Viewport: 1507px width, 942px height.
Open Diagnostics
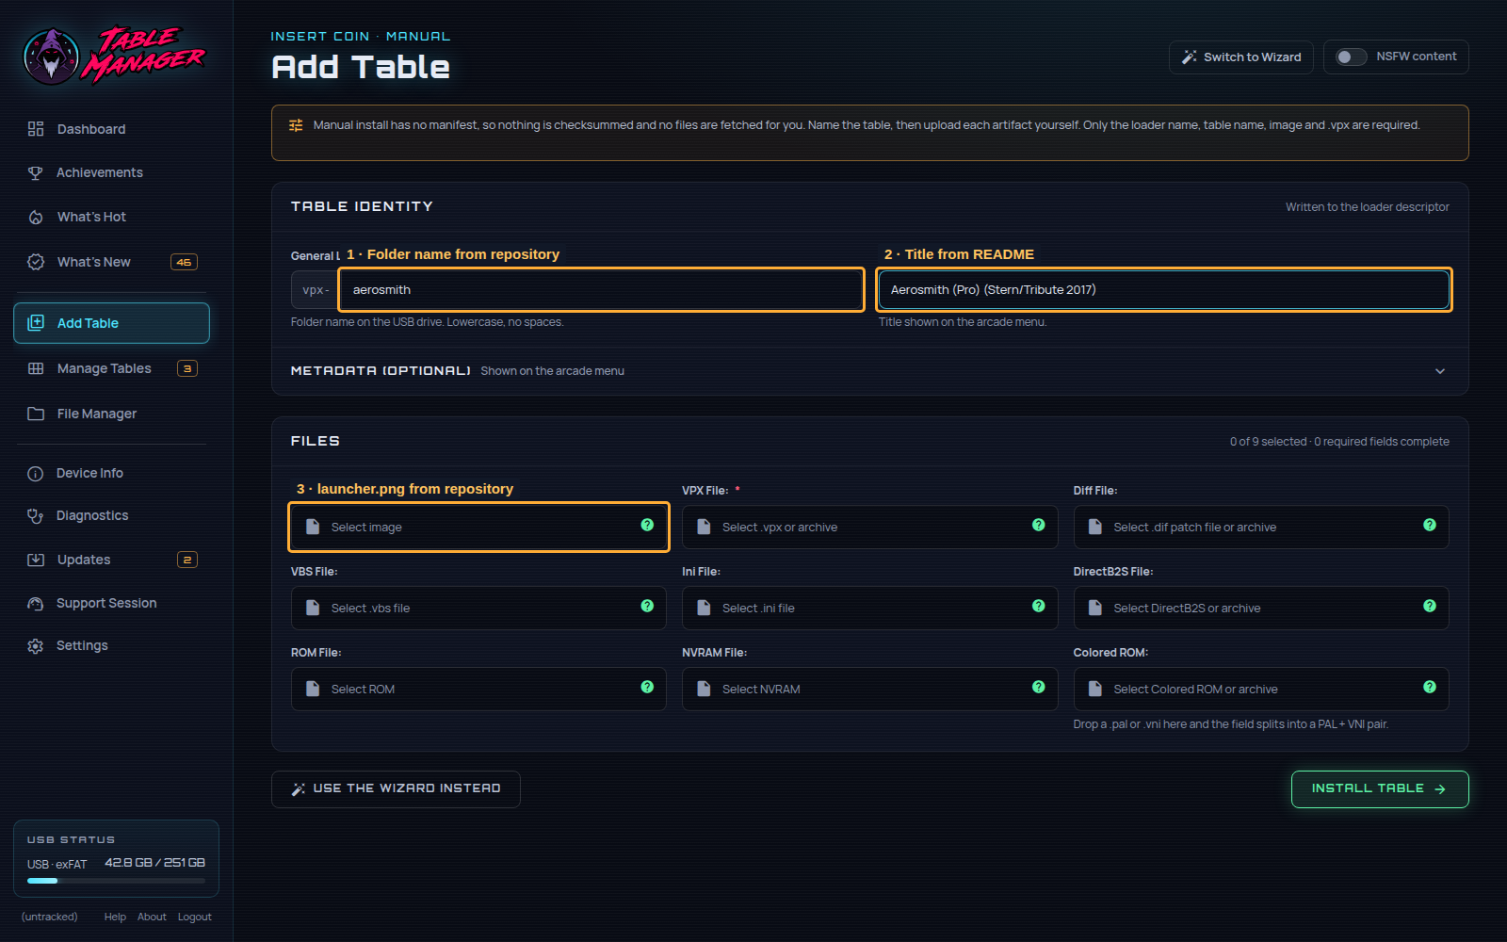click(111, 515)
